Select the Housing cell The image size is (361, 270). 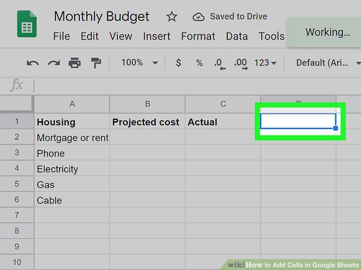coord(72,122)
